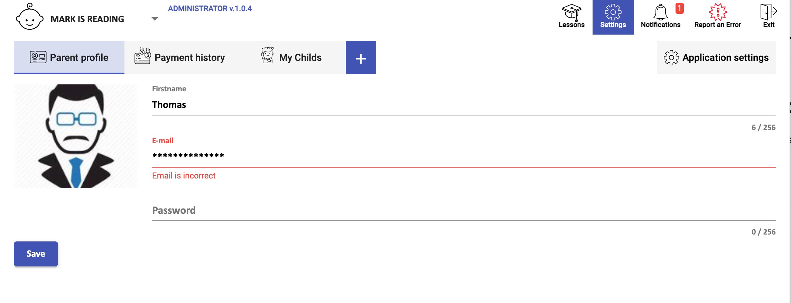Open the Payment history tab

click(180, 57)
